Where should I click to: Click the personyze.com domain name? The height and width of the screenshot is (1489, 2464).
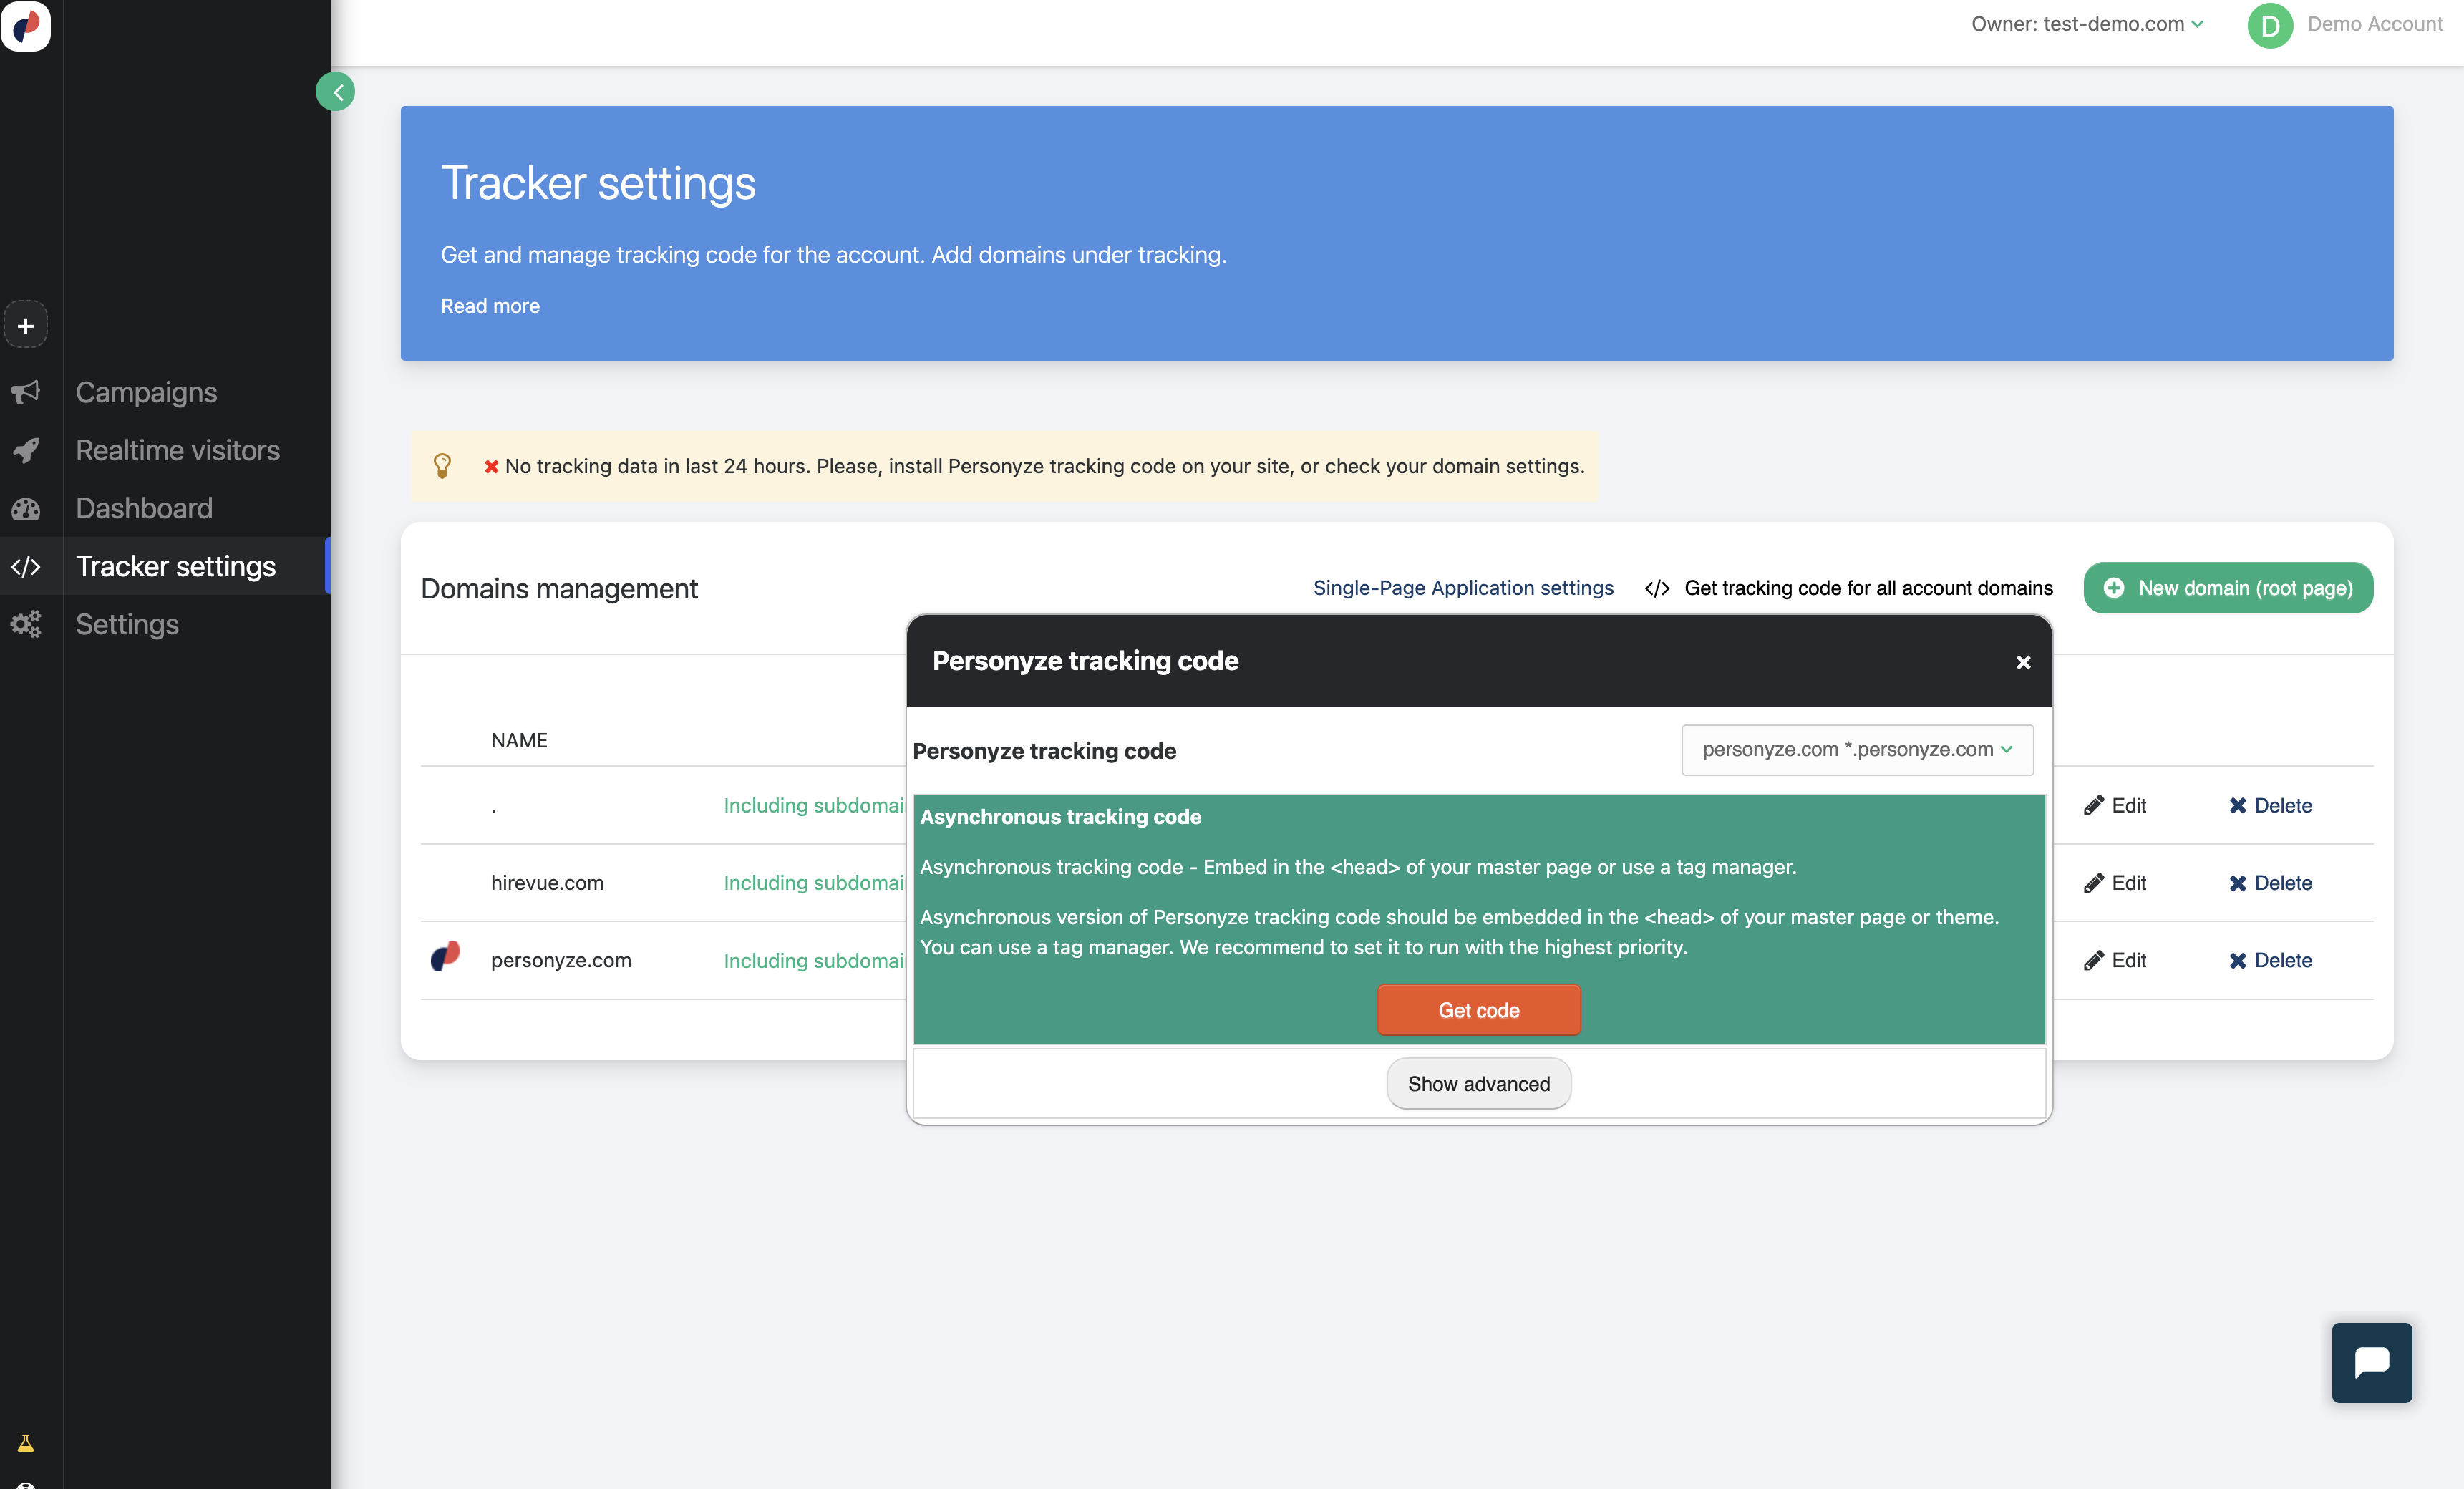click(561, 960)
